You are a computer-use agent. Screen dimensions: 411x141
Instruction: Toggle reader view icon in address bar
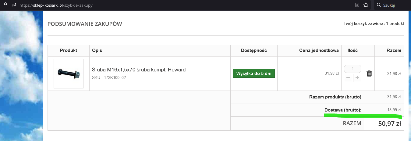click(357, 5)
